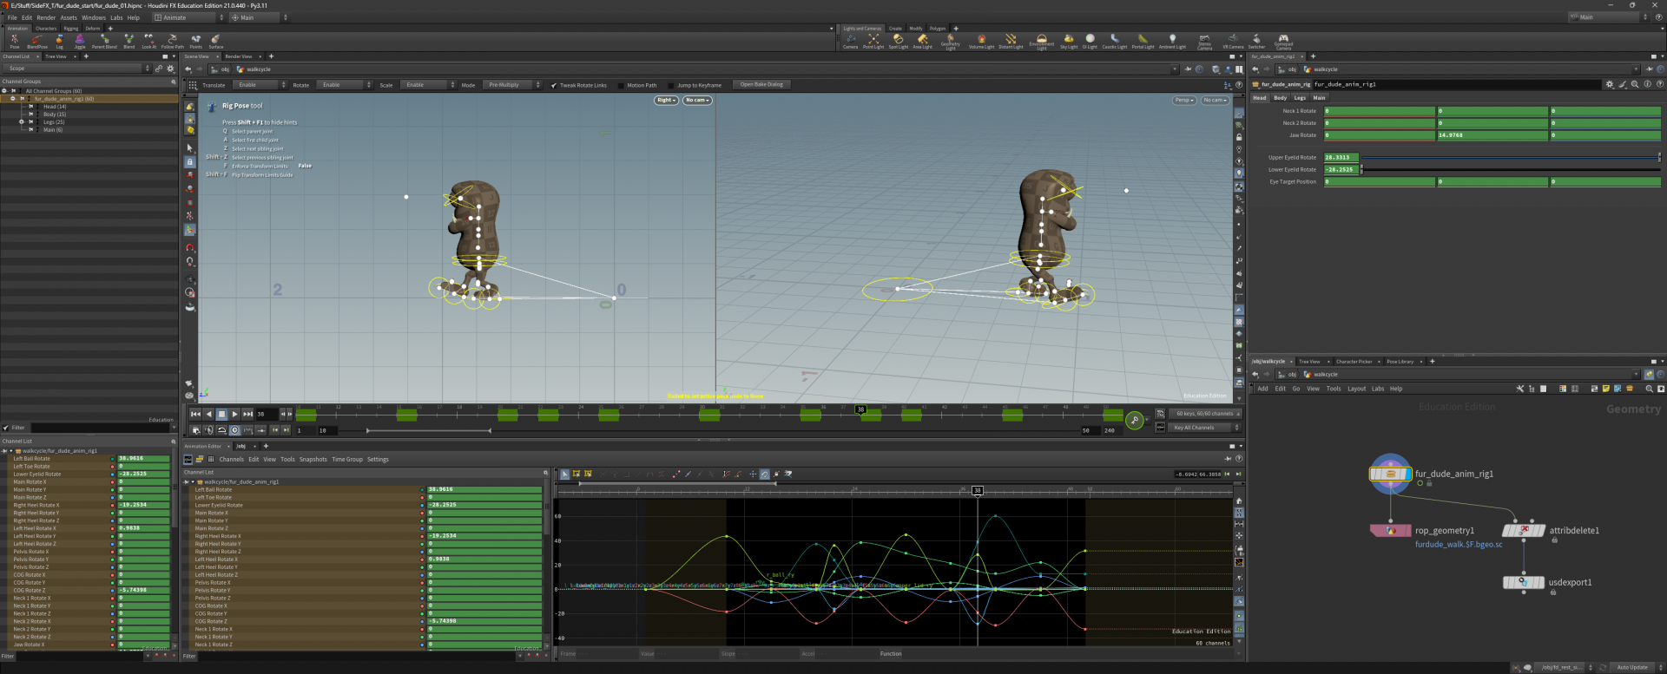Screen dimensions: 1667x674
Task: Open the Right viewport view dropdown
Action: coord(666,101)
